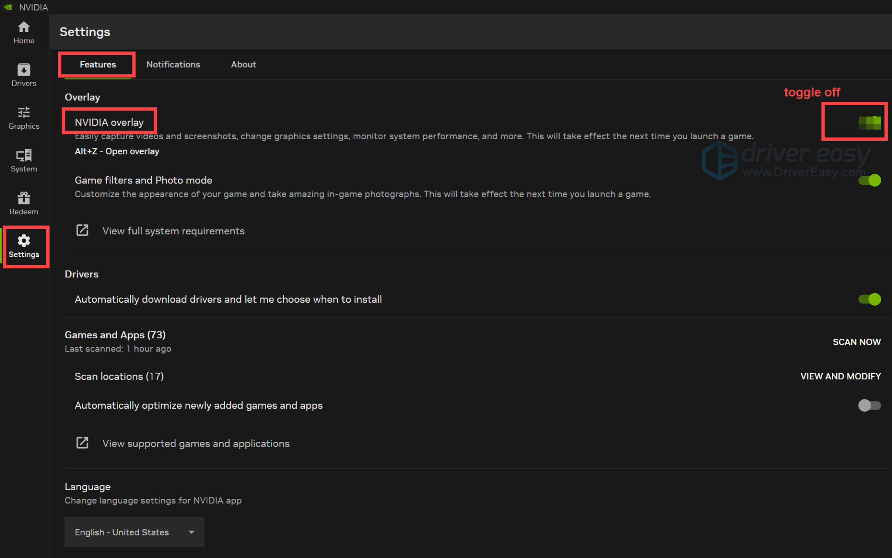Select the Features tab
Image resolution: width=892 pixels, height=558 pixels.
click(98, 64)
